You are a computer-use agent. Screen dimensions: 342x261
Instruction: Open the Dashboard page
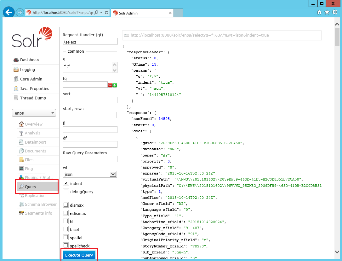30,60
